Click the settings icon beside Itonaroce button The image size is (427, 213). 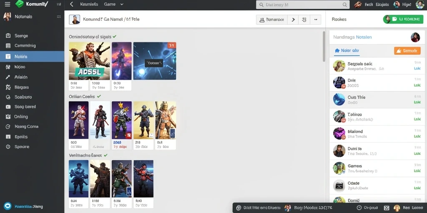(x=304, y=20)
